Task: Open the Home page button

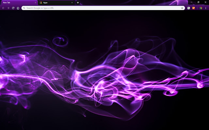Action: pyautogui.click(x=18, y=8)
